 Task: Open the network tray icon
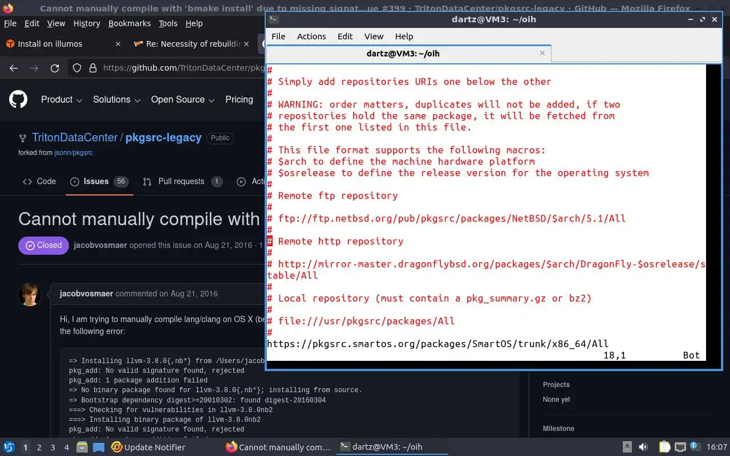(x=680, y=447)
